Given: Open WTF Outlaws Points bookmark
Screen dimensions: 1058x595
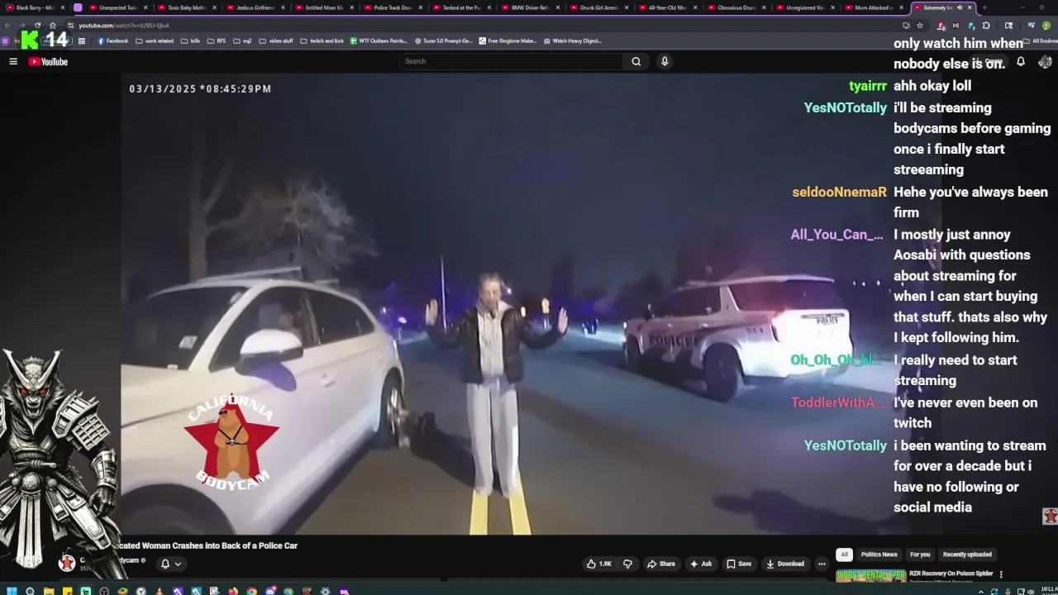Looking at the screenshot, I should 379,40.
